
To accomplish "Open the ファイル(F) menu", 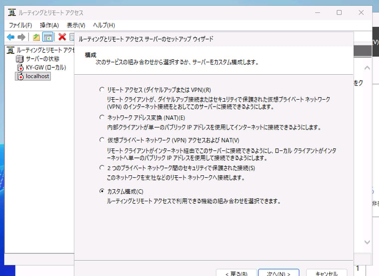I will click(20, 25).
